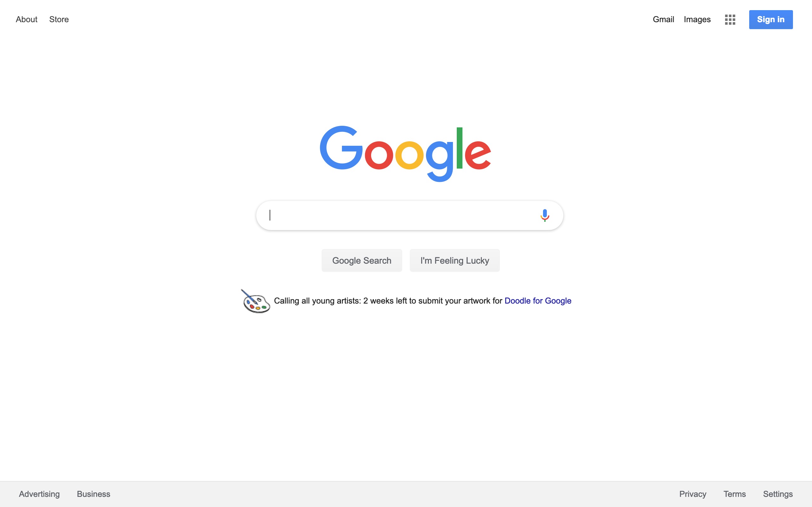Screen dimensions: 812x507
Task: Click the Images navigation tab
Action: coord(696,19)
